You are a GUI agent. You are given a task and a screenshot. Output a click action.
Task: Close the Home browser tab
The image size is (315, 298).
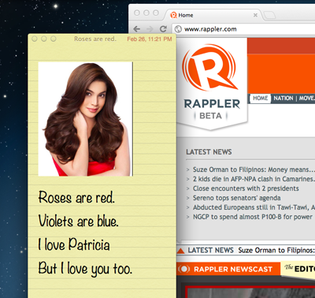(x=255, y=15)
